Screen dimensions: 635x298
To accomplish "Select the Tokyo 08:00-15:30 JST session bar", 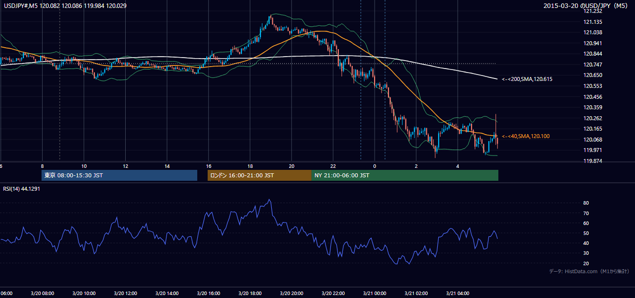I will click(119, 175).
